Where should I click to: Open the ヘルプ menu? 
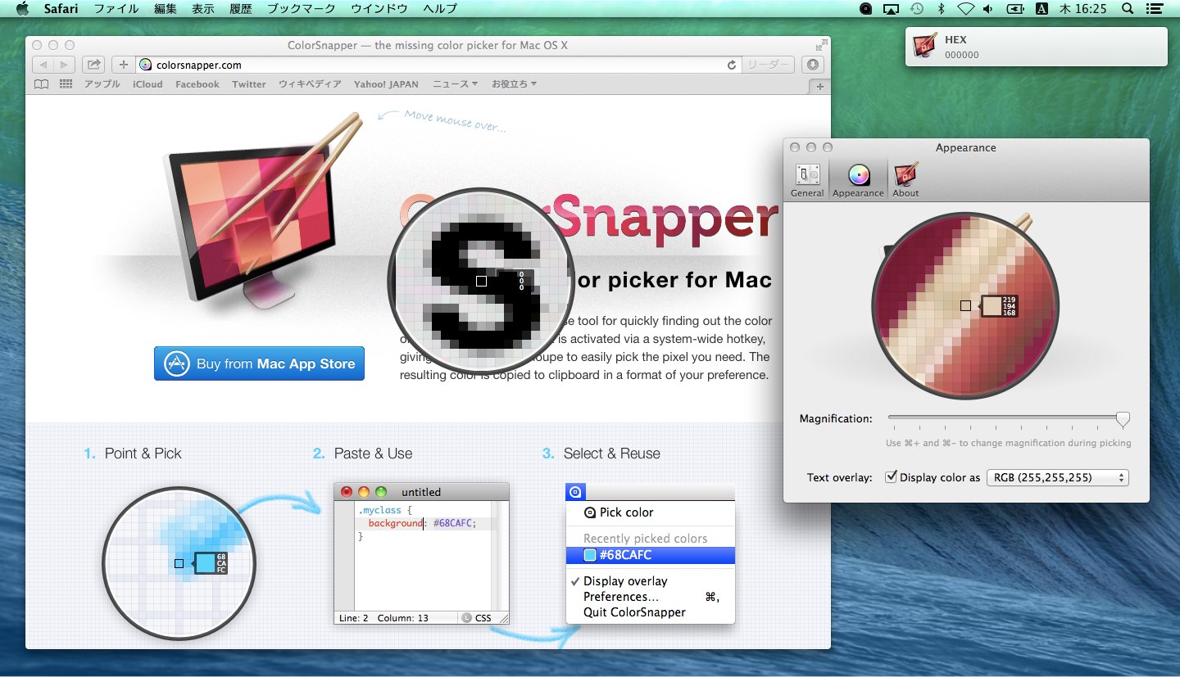(x=440, y=8)
